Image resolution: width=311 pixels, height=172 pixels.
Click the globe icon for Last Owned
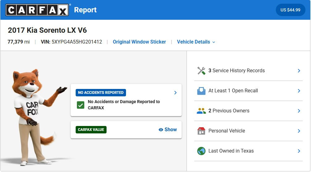tap(201, 151)
